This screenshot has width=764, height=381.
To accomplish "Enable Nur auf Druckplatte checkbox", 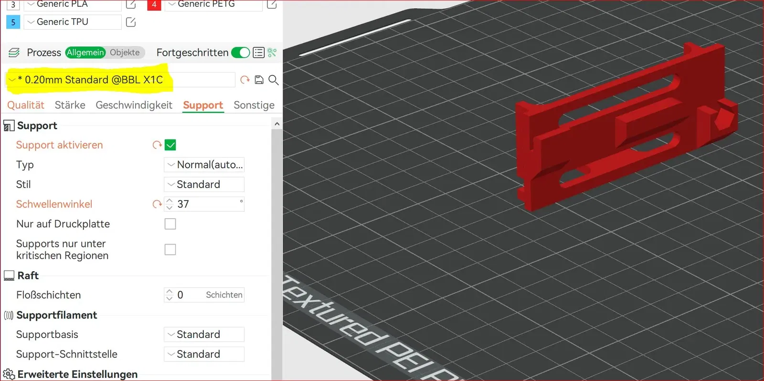I will tap(170, 224).
